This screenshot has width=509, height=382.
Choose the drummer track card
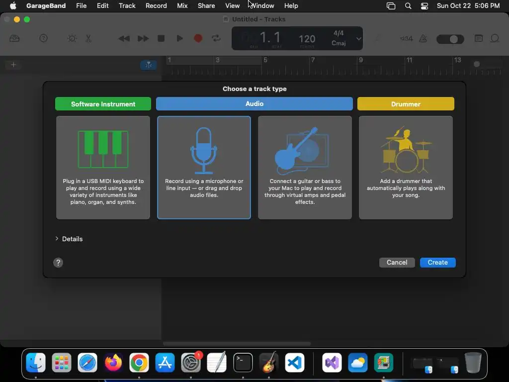click(x=406, y=168)
